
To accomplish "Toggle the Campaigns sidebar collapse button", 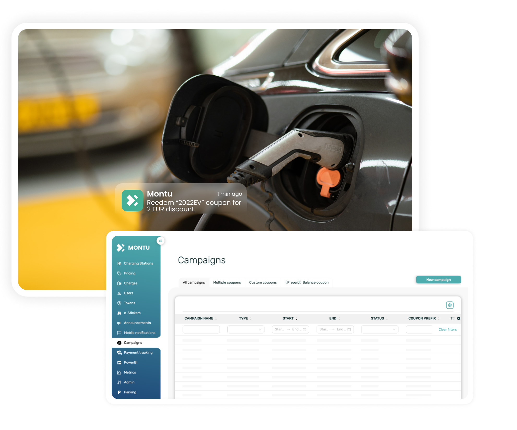I will click(x=161, y=240).
